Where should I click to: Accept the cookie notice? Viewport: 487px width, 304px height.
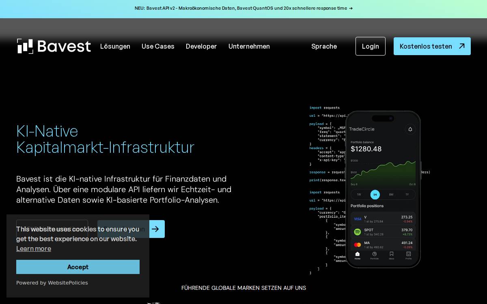click(x=78, y=267)
